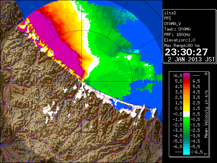This screenshot has height=163, width=217.
Task: Click the "Mean Velocity in m/s" vertical label
Action: [206, 114]
